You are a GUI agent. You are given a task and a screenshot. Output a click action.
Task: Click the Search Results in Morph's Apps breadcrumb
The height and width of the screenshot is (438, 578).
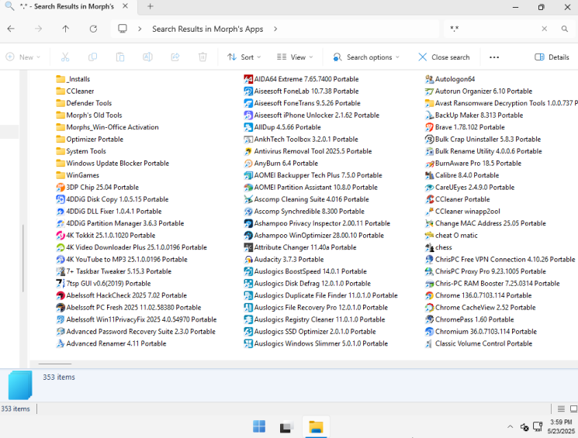coord(207,29)
